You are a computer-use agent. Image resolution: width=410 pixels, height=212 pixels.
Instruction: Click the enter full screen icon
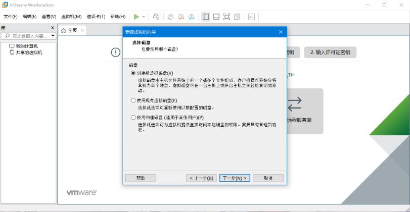click(226, 17)
